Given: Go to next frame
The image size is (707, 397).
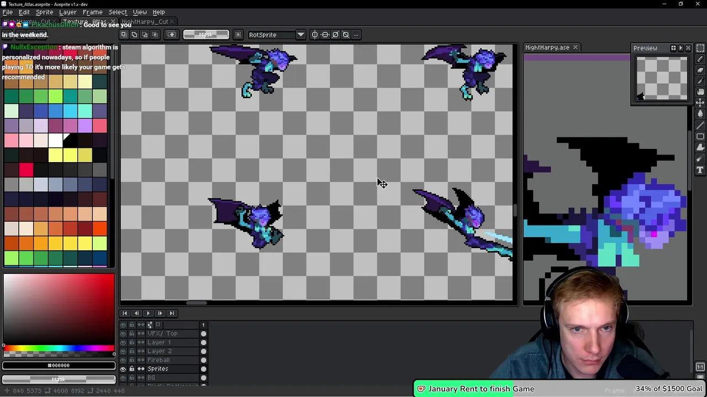Looking at the screenshot, I should click(x=160, y=313).
